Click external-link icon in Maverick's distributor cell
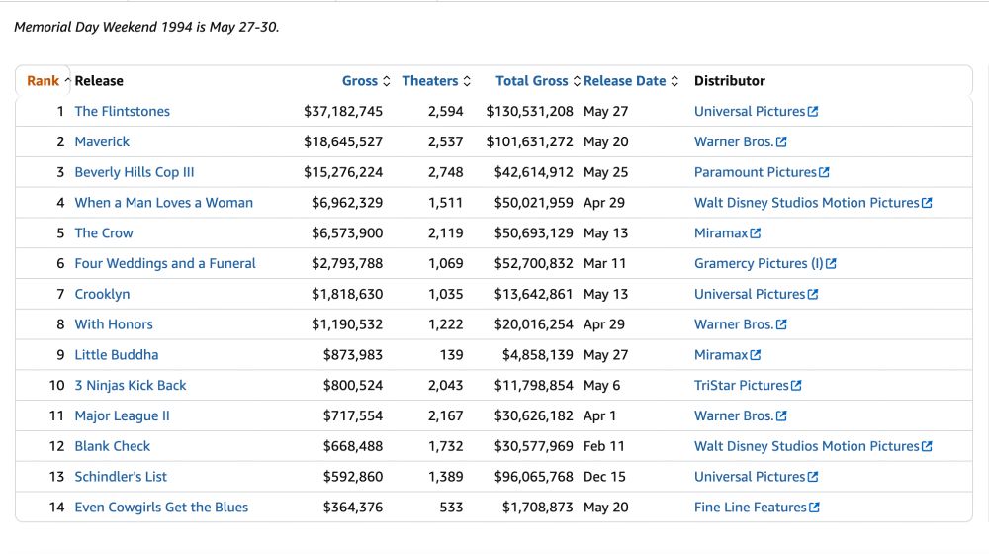This screenshot has height=554, width=989. [781, 142]
